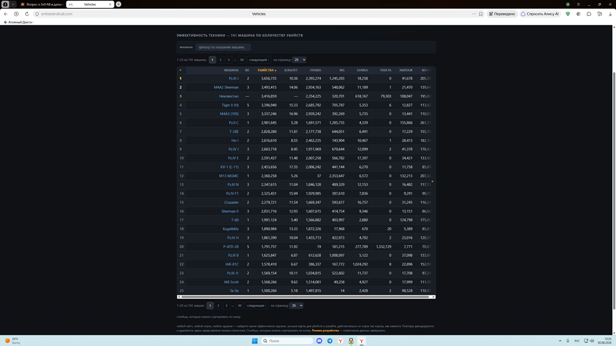This screenshot has width=616, height=346.
Task: Open the IAR-81C vehicle link
Action: click(232, 264)
